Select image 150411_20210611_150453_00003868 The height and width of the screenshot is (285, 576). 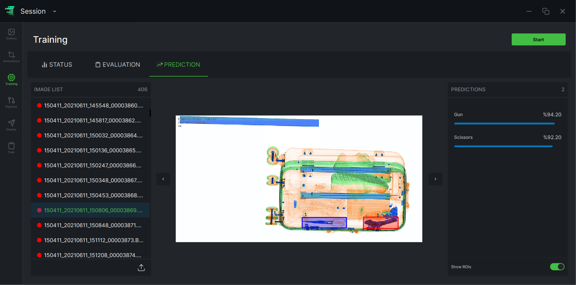(x=90, y=195)
